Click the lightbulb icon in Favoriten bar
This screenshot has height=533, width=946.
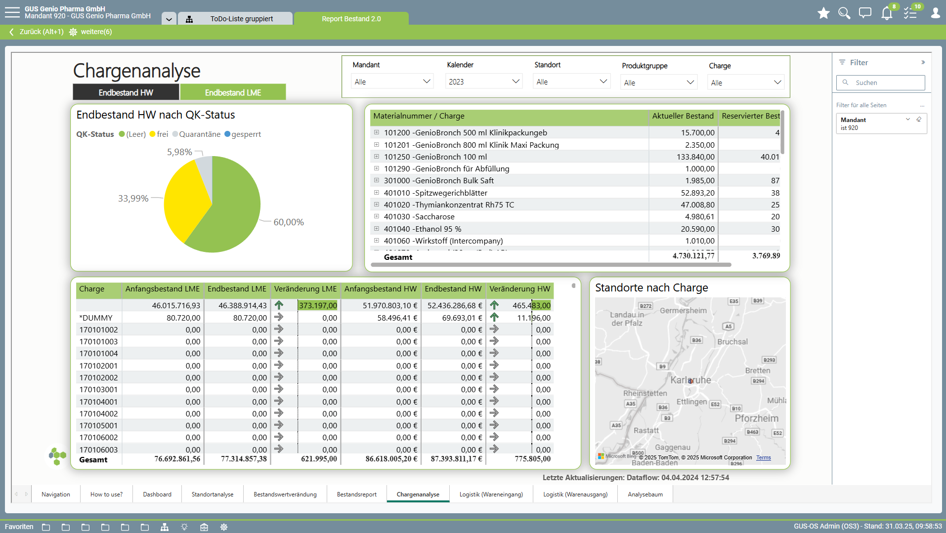(x=184, y=527)
